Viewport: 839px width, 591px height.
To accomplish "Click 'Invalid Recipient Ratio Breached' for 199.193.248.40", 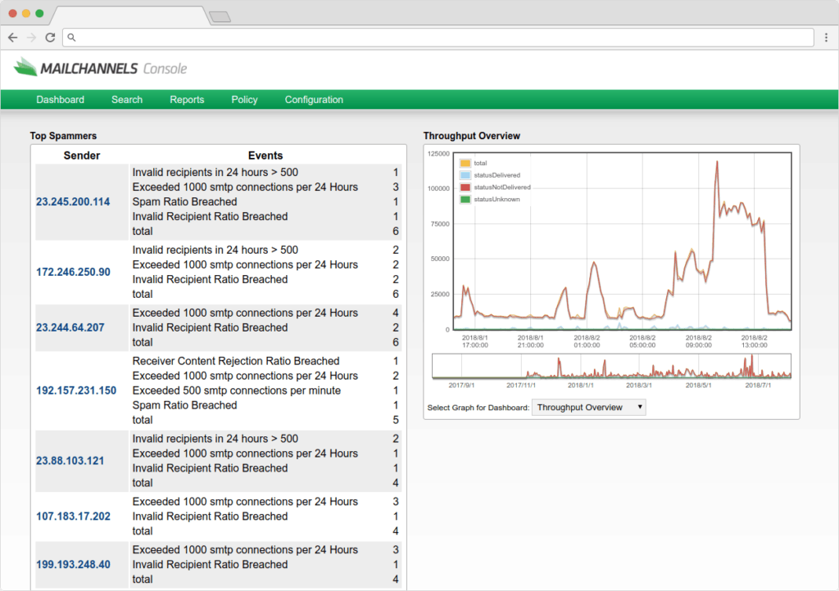I will (210, 564).
